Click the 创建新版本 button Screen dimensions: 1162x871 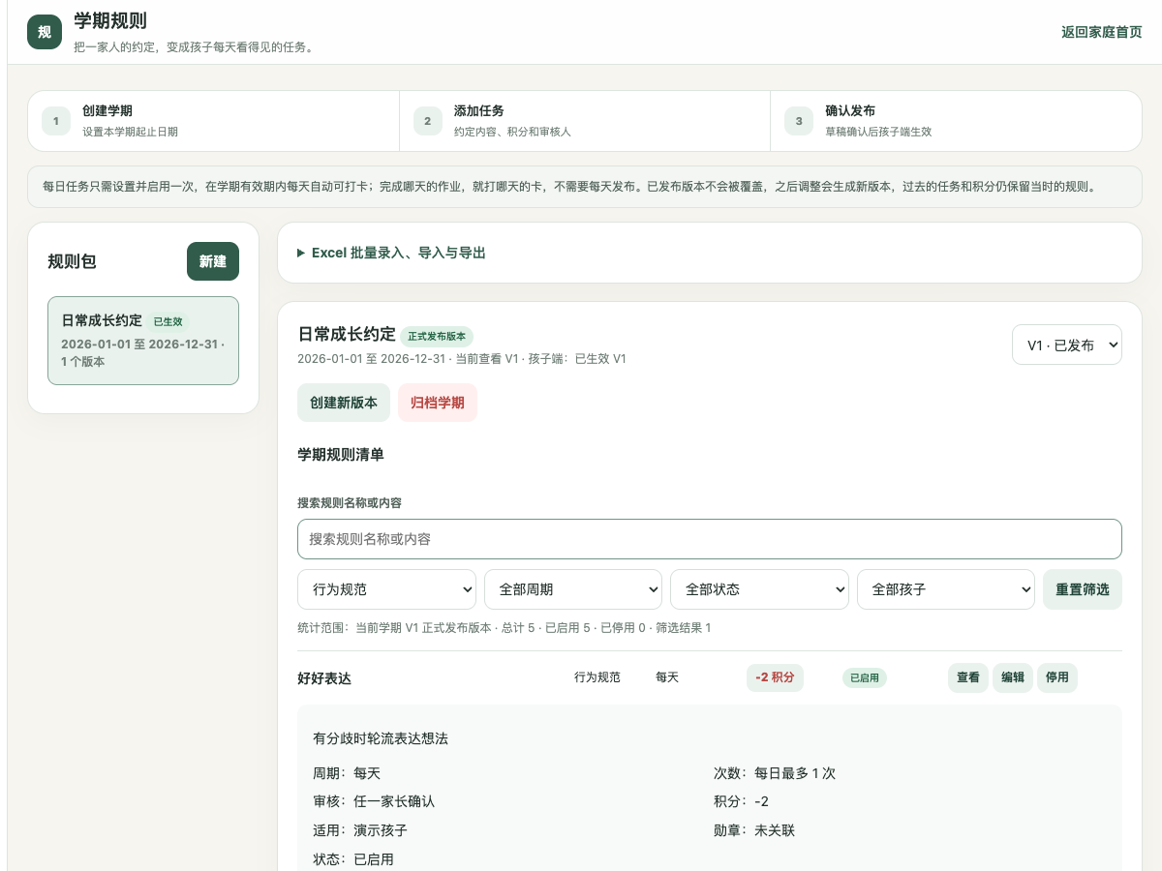point(344,403)
